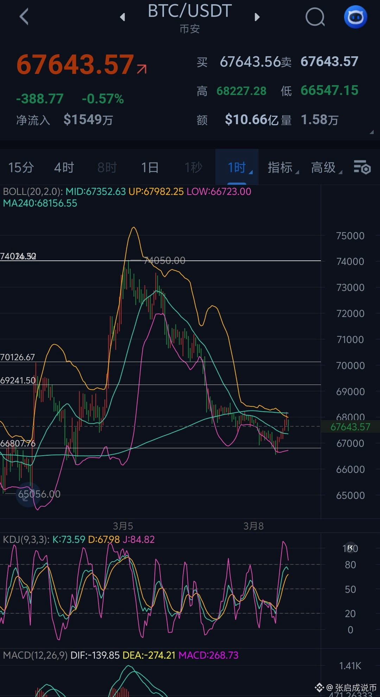Image resolution: width=380 pixels, height=697 pixels.
Task: Switch to previous trading pair arrow
Action: (x=122, y=17)
